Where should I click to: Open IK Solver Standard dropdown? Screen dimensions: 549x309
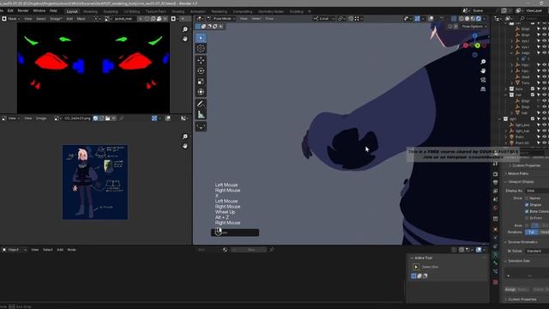tap(537, 251)
